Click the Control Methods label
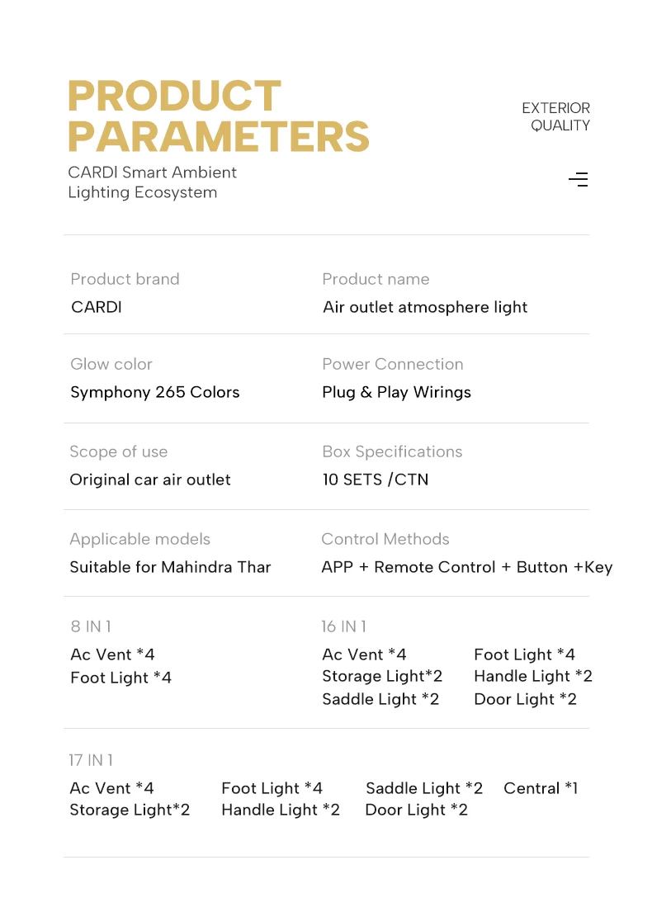Viewport: 652px width, 912px height. 385,539
